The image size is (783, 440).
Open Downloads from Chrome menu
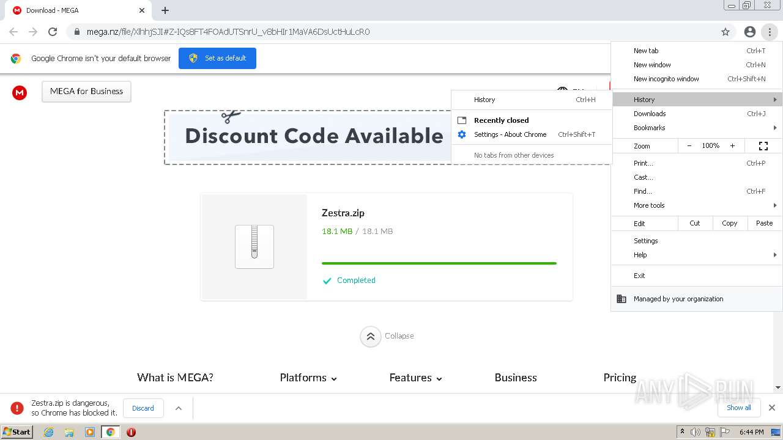point(697,114)
